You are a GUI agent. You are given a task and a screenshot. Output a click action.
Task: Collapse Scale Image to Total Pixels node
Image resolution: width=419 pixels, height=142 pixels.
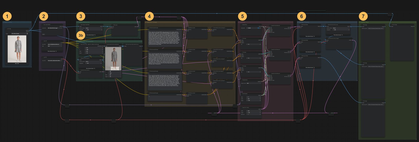pos(80,25)
